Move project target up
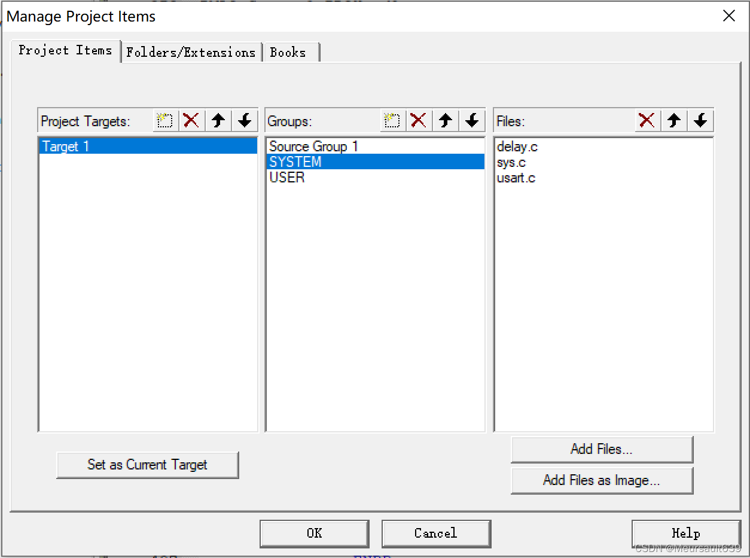This screenshot has height=558, width=750. coord(218,121)
